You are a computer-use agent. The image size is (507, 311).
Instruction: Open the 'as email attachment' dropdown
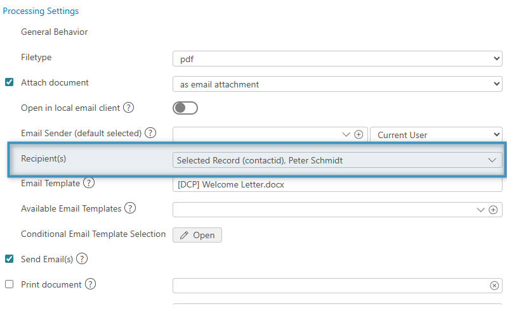click(x=337, y=84)
